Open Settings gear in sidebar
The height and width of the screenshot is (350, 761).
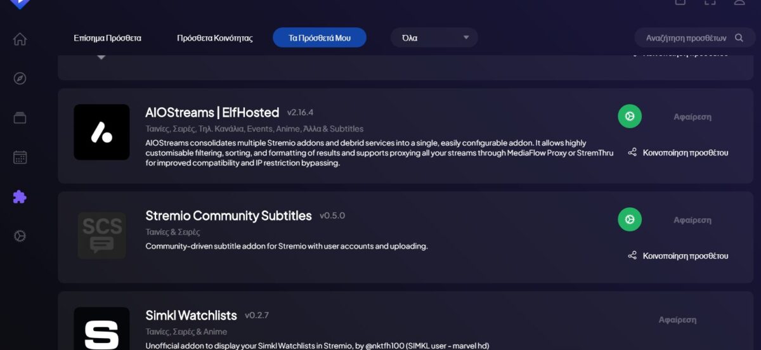tap(20, 236)
